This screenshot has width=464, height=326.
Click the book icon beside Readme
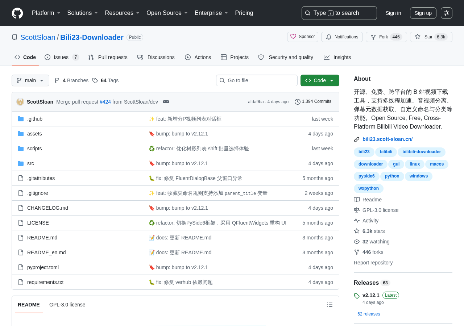tap(357, 200)
